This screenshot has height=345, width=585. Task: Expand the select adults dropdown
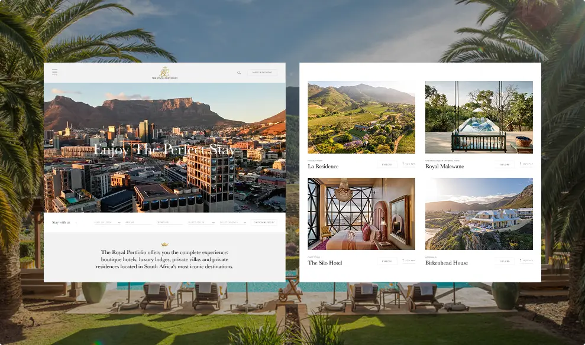201,223
